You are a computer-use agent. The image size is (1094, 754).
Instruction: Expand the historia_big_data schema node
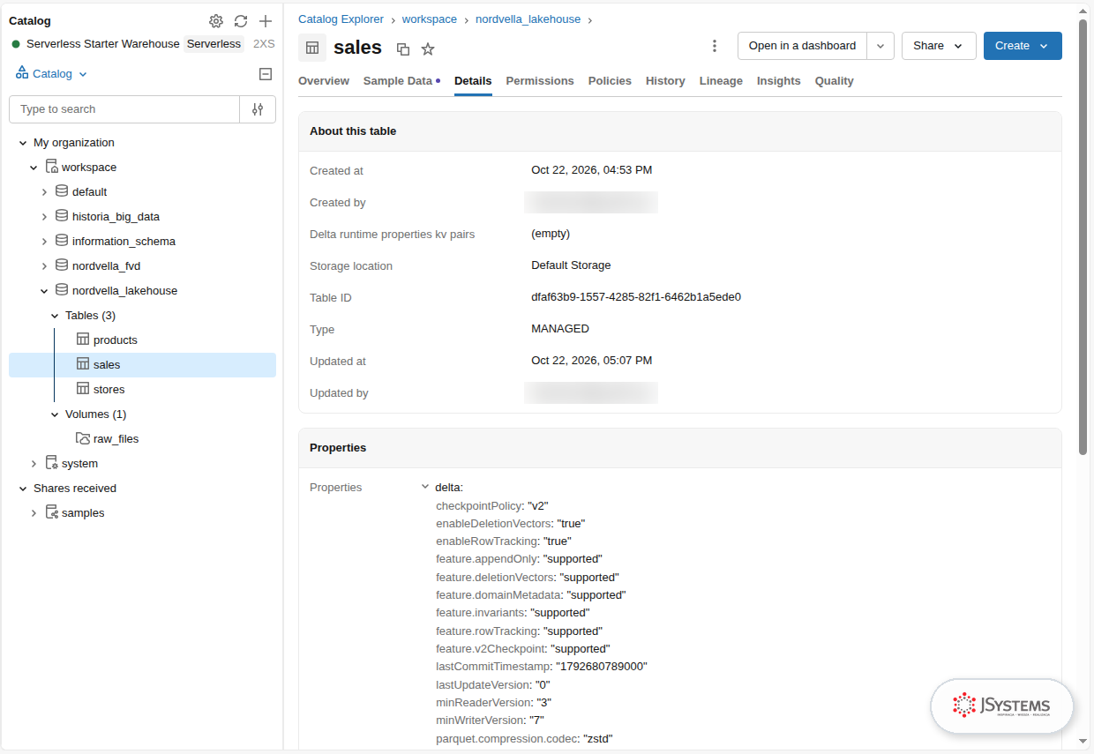[44, 217]
